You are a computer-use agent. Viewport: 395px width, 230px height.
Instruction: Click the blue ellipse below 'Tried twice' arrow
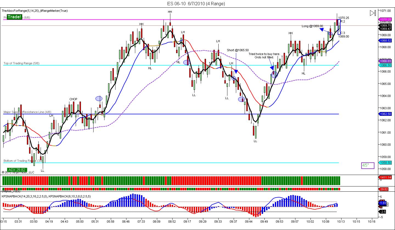point(275,74)
